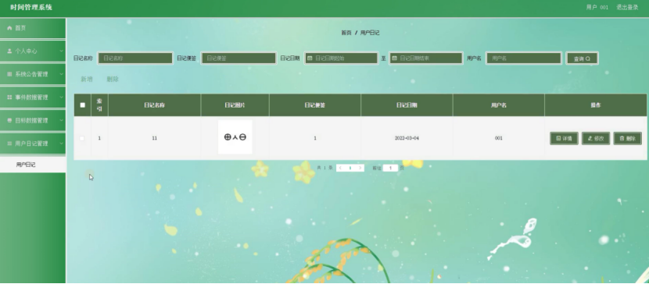Click 日记便签 column header
This screenshot has height=284, width=649.
point(315,105)
